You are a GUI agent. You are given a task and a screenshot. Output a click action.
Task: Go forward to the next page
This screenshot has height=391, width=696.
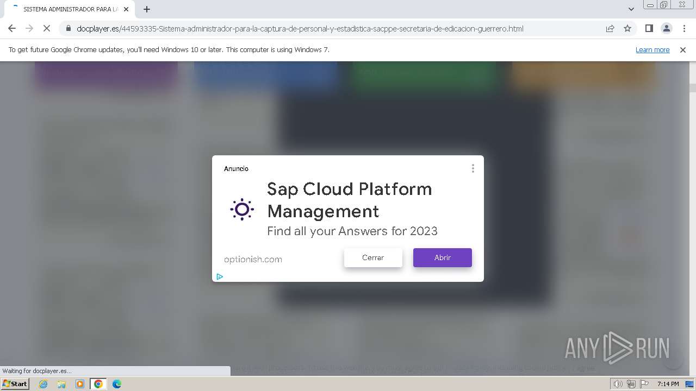click(29, 29)
